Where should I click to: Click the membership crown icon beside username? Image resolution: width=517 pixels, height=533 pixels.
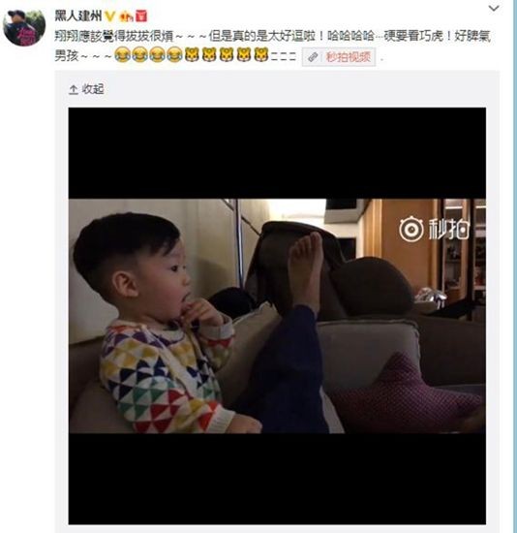pos(126,16)
